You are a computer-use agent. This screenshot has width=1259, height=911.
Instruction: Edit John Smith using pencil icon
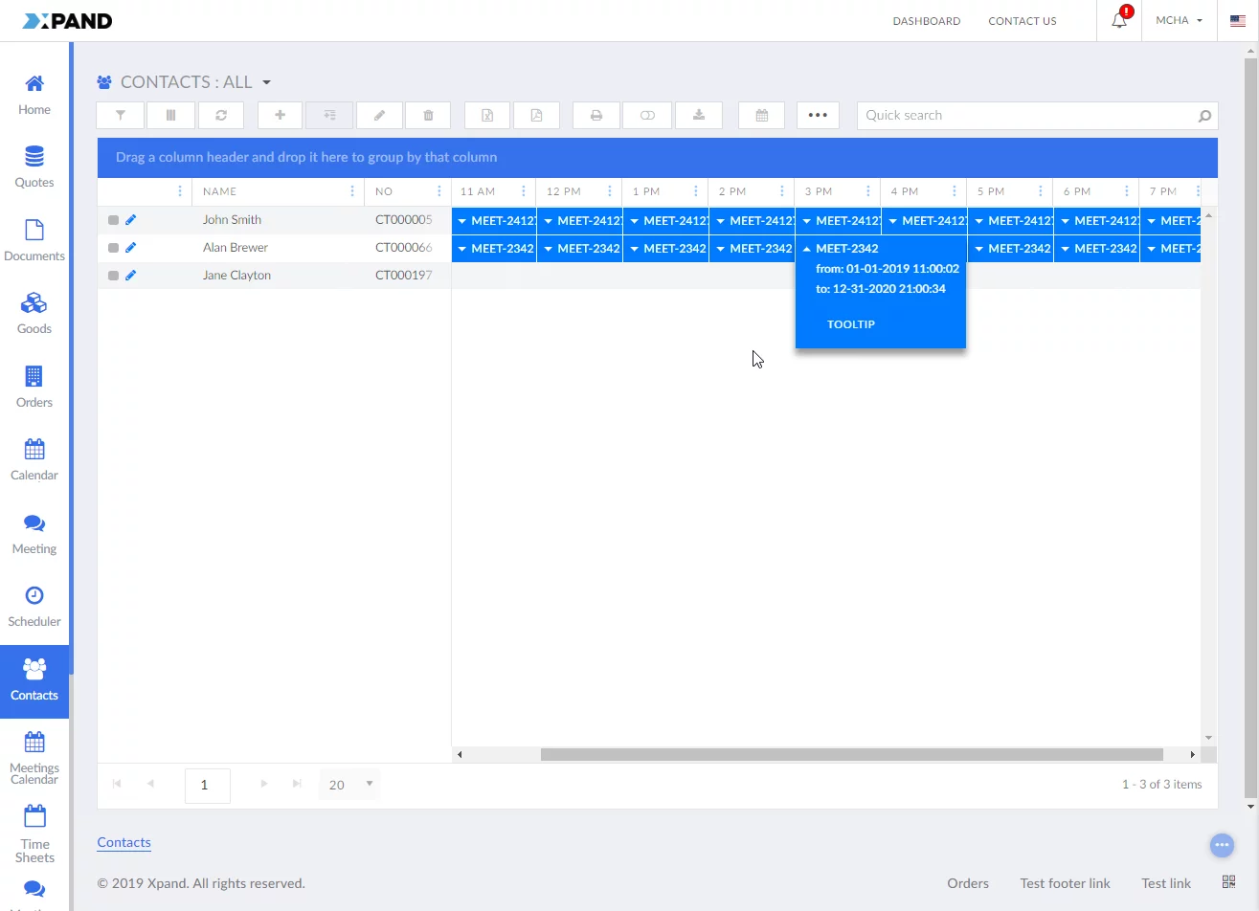tap(131, 220)
